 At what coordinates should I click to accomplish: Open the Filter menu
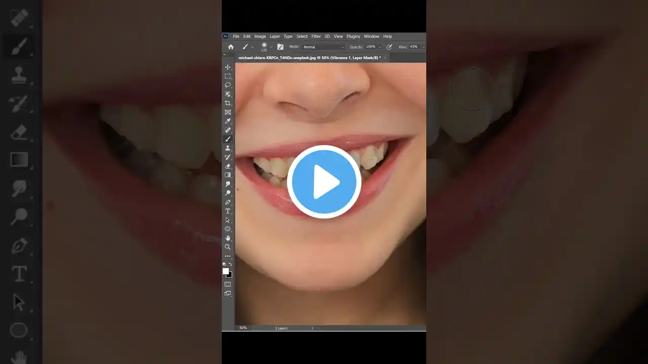[x=316, y=36]
